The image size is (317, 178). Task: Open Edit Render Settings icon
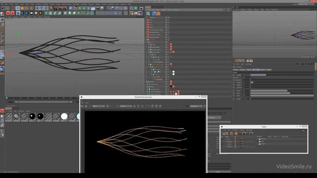(65, 8)
